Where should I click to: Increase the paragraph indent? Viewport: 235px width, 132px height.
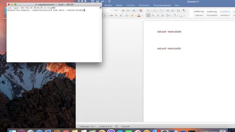point(173,10)
